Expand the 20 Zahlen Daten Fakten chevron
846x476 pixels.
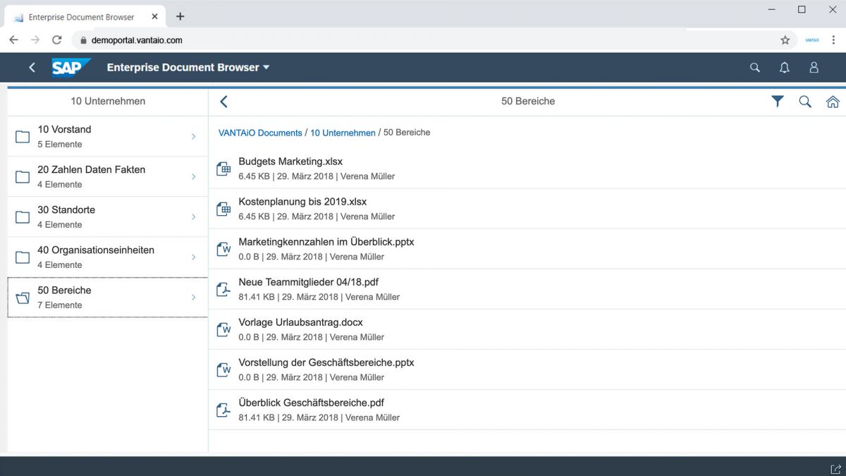coord(194,177)
